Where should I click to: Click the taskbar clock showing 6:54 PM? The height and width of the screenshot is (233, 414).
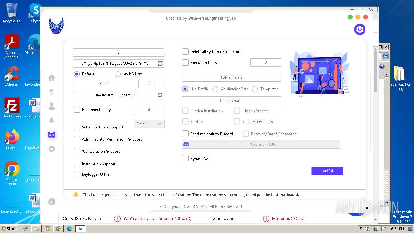tap(397, 229)
